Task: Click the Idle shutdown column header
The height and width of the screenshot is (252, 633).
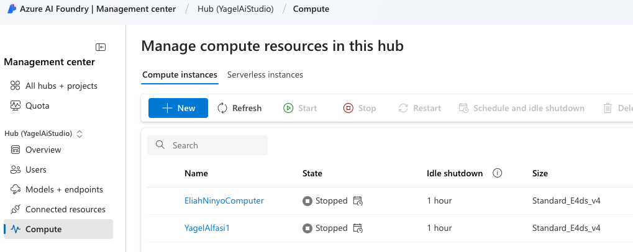Action: [455, 173]
